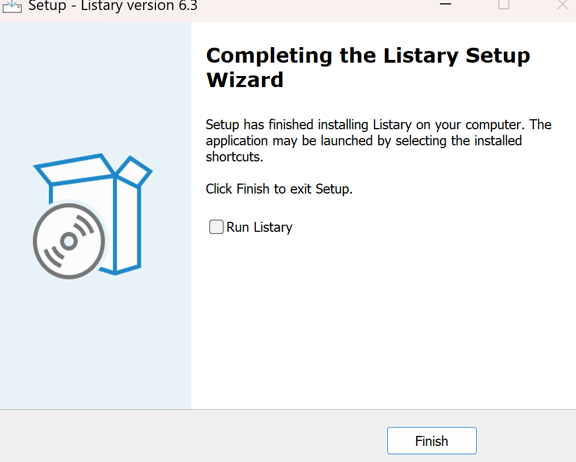Viewport: 576px width, 462px height.
Task: Enable the Run Listary checkbox
Action: (216, 227)
